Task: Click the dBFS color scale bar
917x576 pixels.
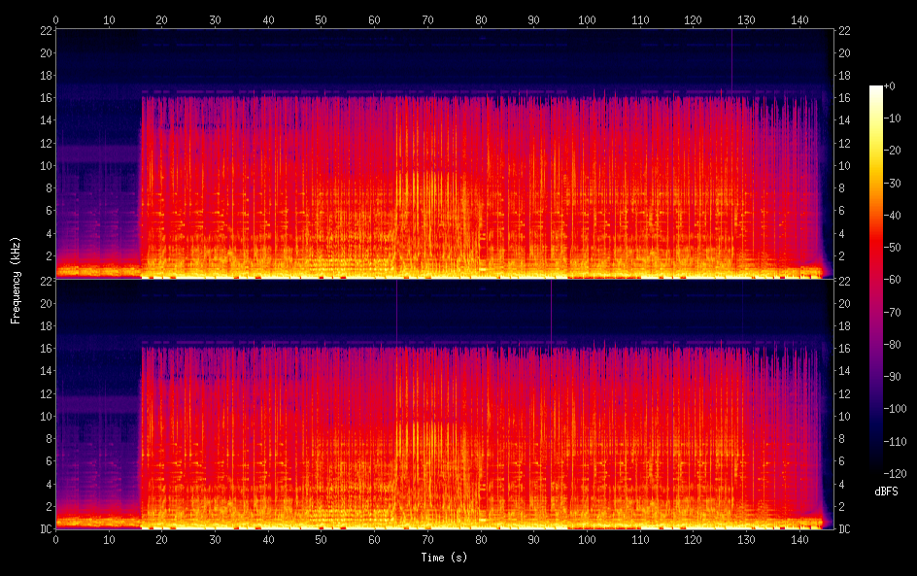Action: (x=875, y=280)
